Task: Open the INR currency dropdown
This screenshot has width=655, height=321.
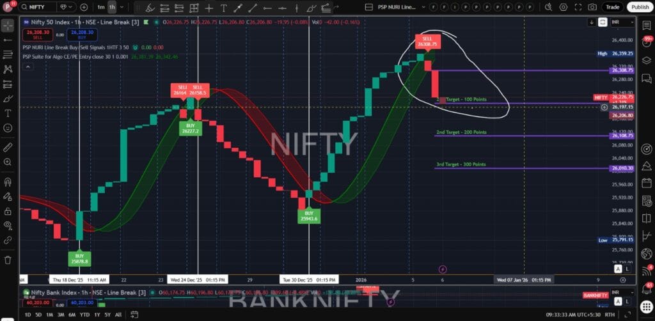Action: click(618, 22)
